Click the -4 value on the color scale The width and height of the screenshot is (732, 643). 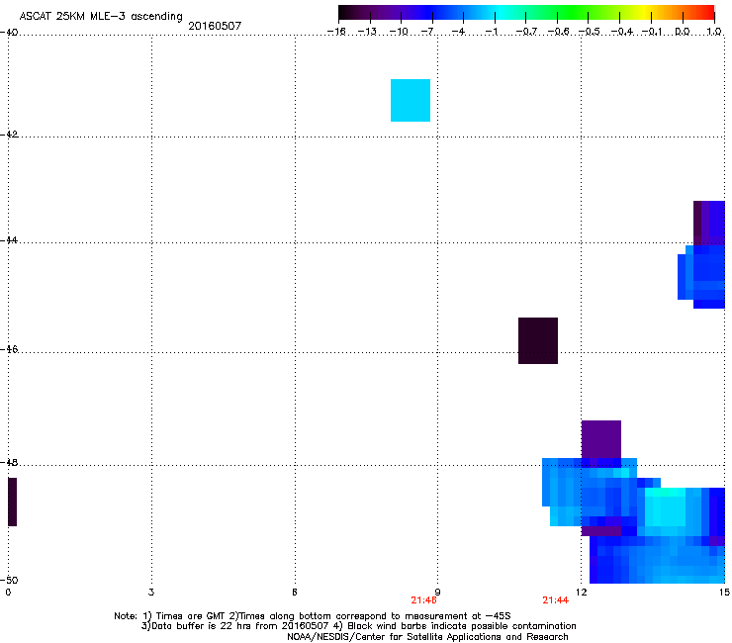pos(459,32)
